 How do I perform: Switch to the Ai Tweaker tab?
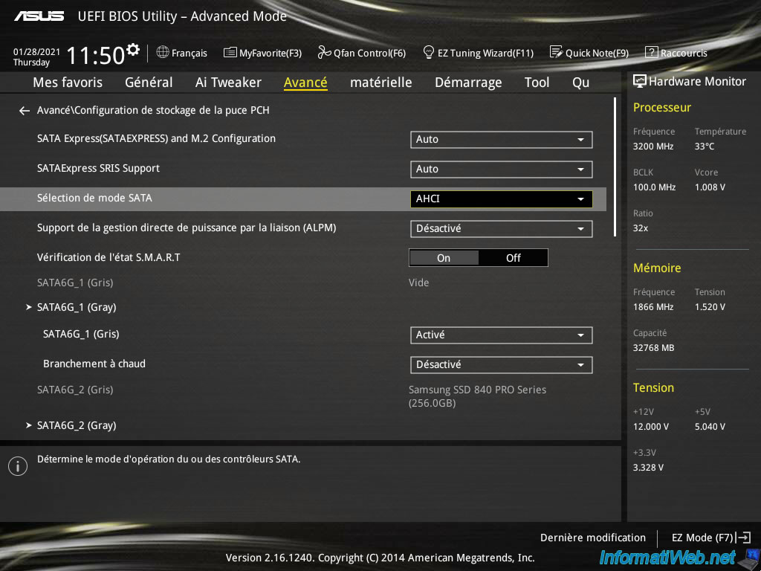pos(228,83)
